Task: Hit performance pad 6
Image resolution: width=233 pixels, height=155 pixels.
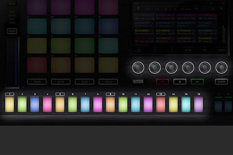Action: 61,46
